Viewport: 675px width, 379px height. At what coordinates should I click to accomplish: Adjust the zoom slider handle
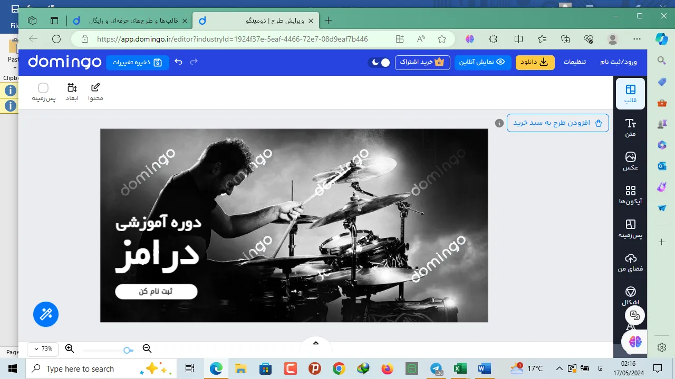[x=128, y=350]
